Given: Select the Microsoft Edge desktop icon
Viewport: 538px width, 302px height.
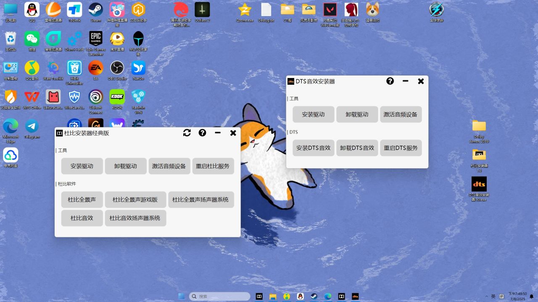Looking at the screenshot, I should [x=11, y=130].
